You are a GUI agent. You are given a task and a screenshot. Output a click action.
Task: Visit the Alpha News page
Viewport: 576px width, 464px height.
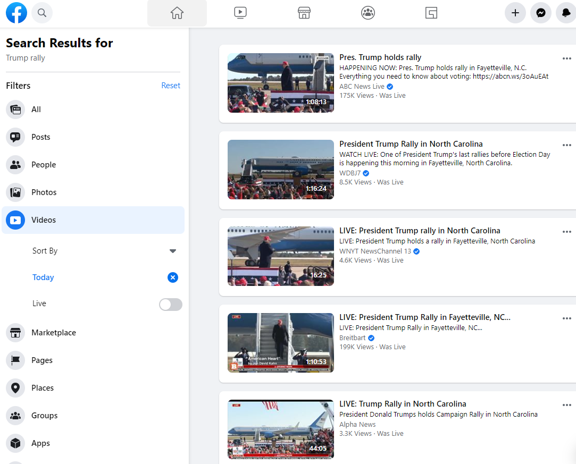click(x=357, y=424)
